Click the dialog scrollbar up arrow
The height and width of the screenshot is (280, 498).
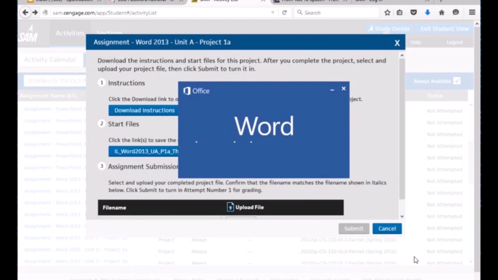pyautogui.click(x=402, y=55)
